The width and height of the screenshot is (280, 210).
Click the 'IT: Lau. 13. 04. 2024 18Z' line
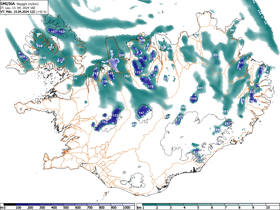[18, 8]
